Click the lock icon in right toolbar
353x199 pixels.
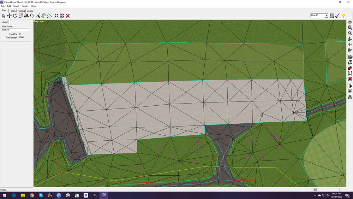350,97
